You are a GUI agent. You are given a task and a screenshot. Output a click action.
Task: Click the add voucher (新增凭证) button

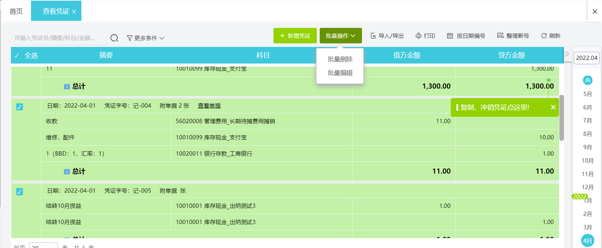[x=295, y=36]
